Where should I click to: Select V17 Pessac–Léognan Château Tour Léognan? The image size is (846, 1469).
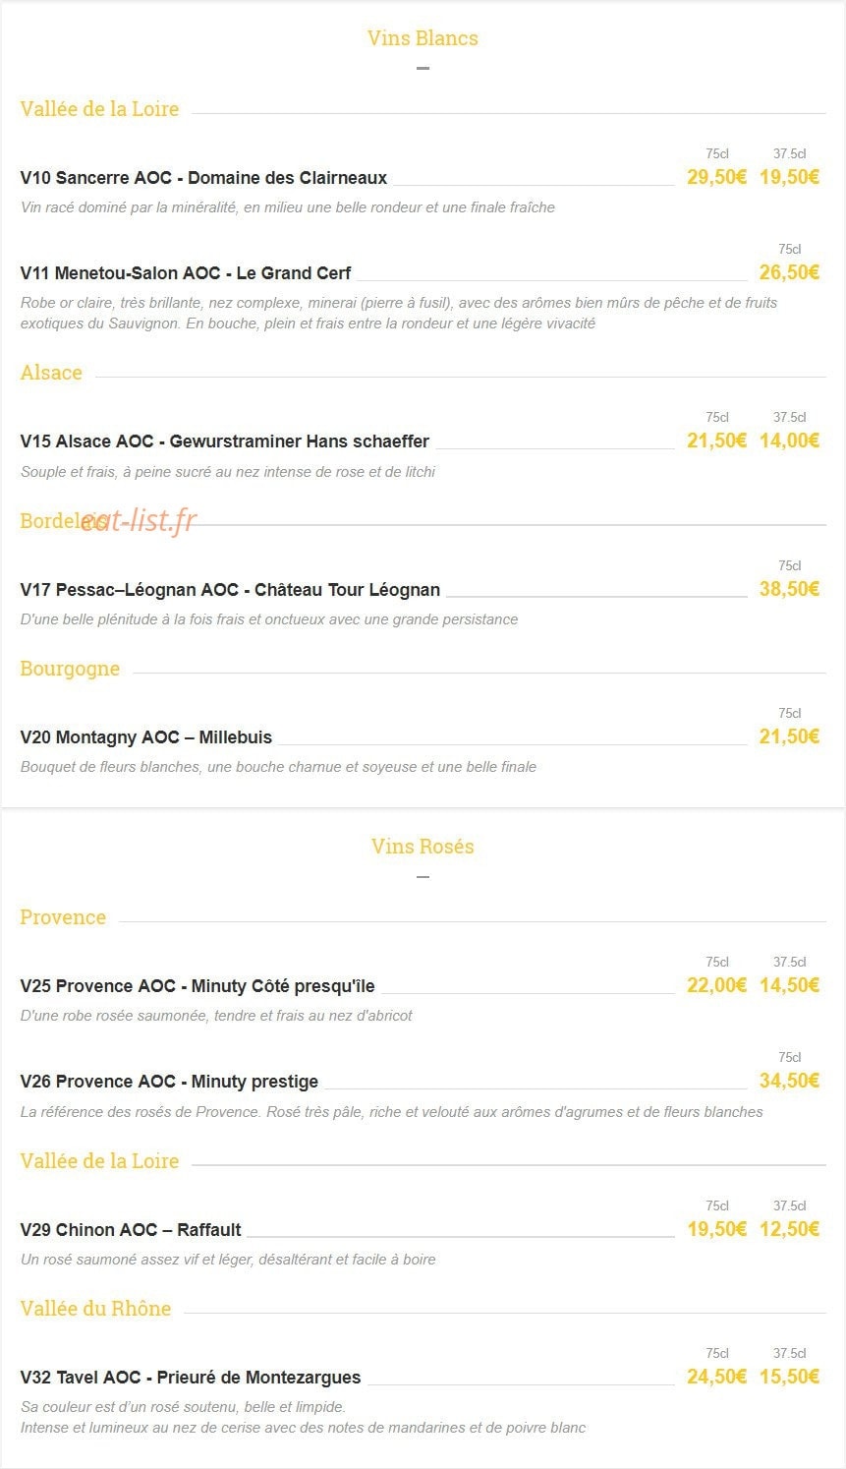coord(230,590)
